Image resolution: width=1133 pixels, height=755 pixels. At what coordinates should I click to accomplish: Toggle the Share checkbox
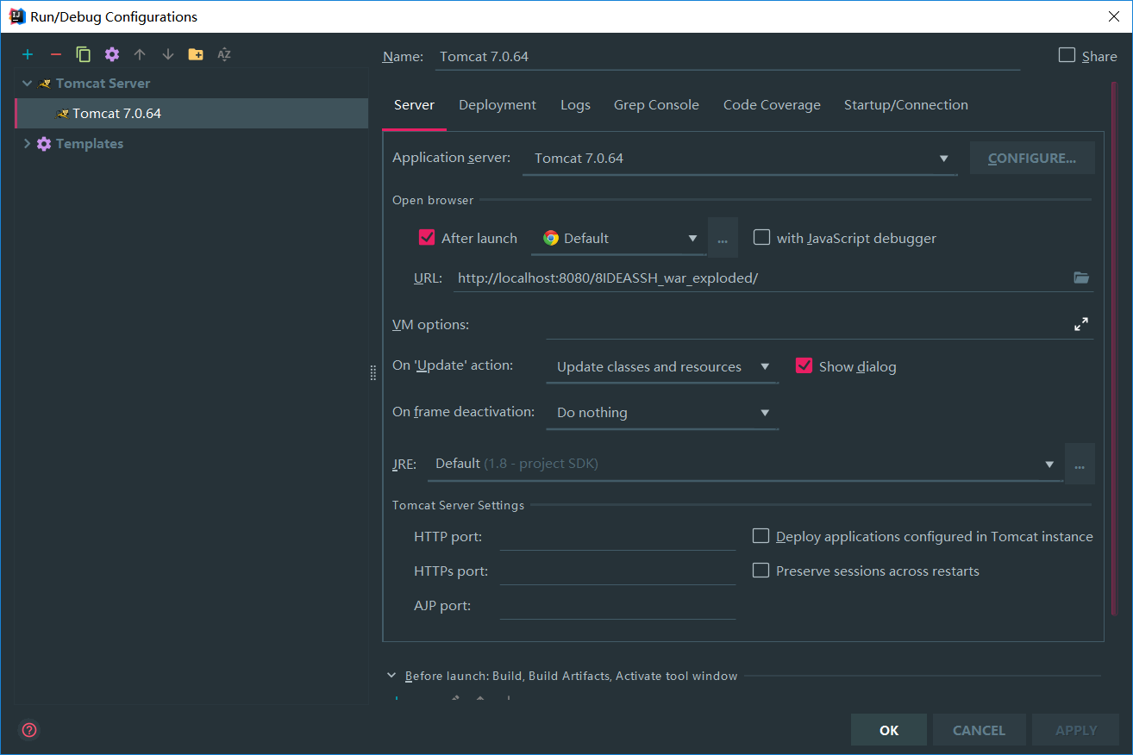click(1067, 55)
